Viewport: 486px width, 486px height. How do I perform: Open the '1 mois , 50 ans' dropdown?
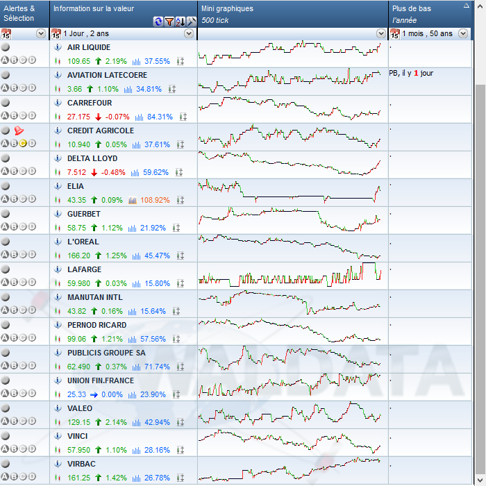(x=463, y=33)
